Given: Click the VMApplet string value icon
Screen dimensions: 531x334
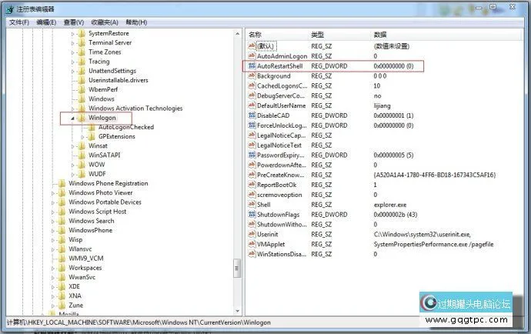Looking at the screenshot, I should point(252,244).
